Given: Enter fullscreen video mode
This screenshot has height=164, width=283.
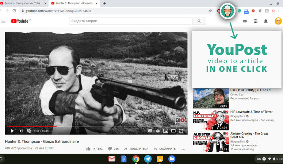Looking at the screenshot, I should [x=181, y=131].
